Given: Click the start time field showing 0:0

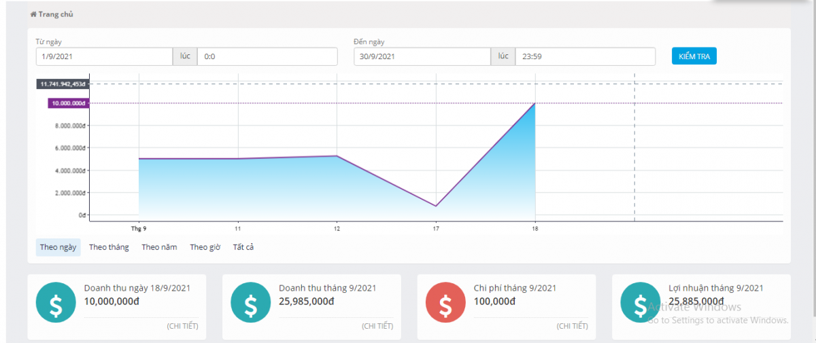Looking at the screenshot, I should [267, 56].
